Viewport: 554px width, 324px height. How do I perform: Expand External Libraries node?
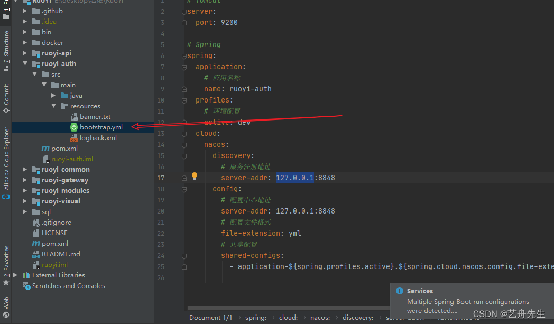[16, 275]
